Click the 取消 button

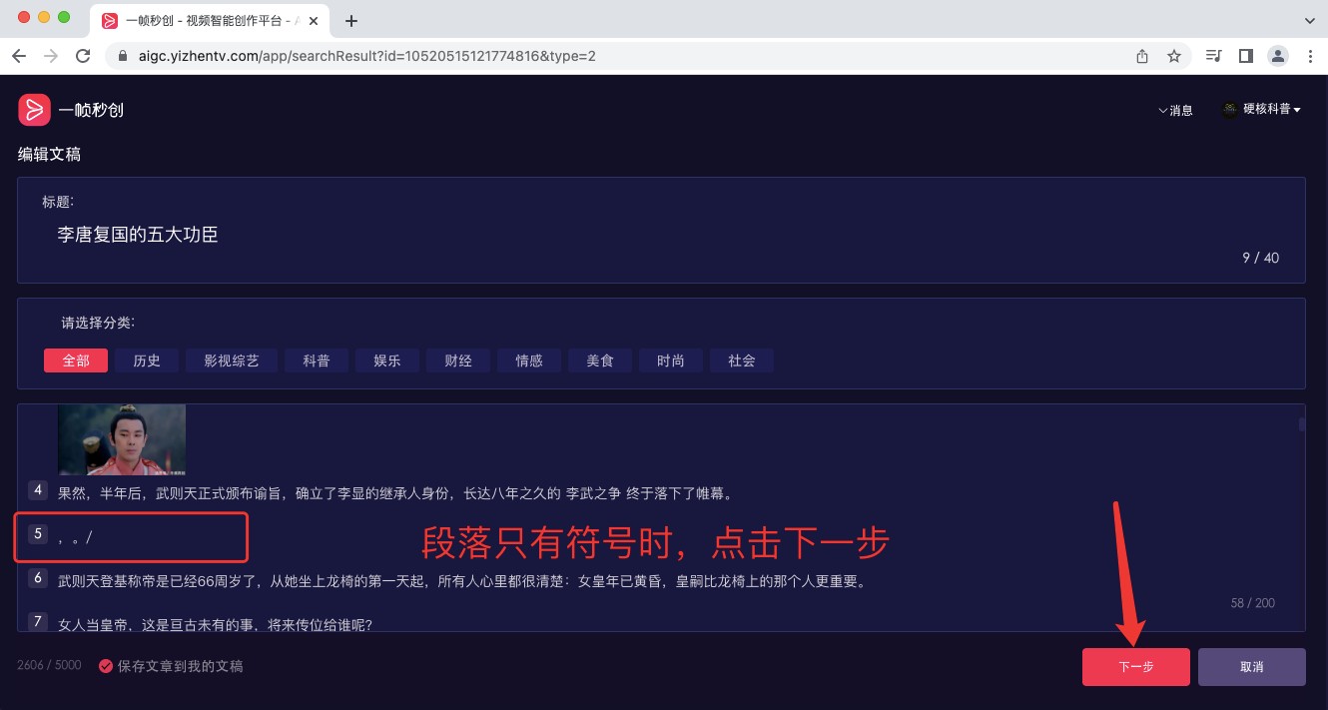[1252, 667]
